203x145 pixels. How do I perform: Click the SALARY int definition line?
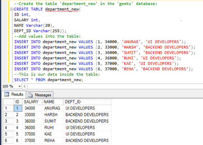(27, 20)
